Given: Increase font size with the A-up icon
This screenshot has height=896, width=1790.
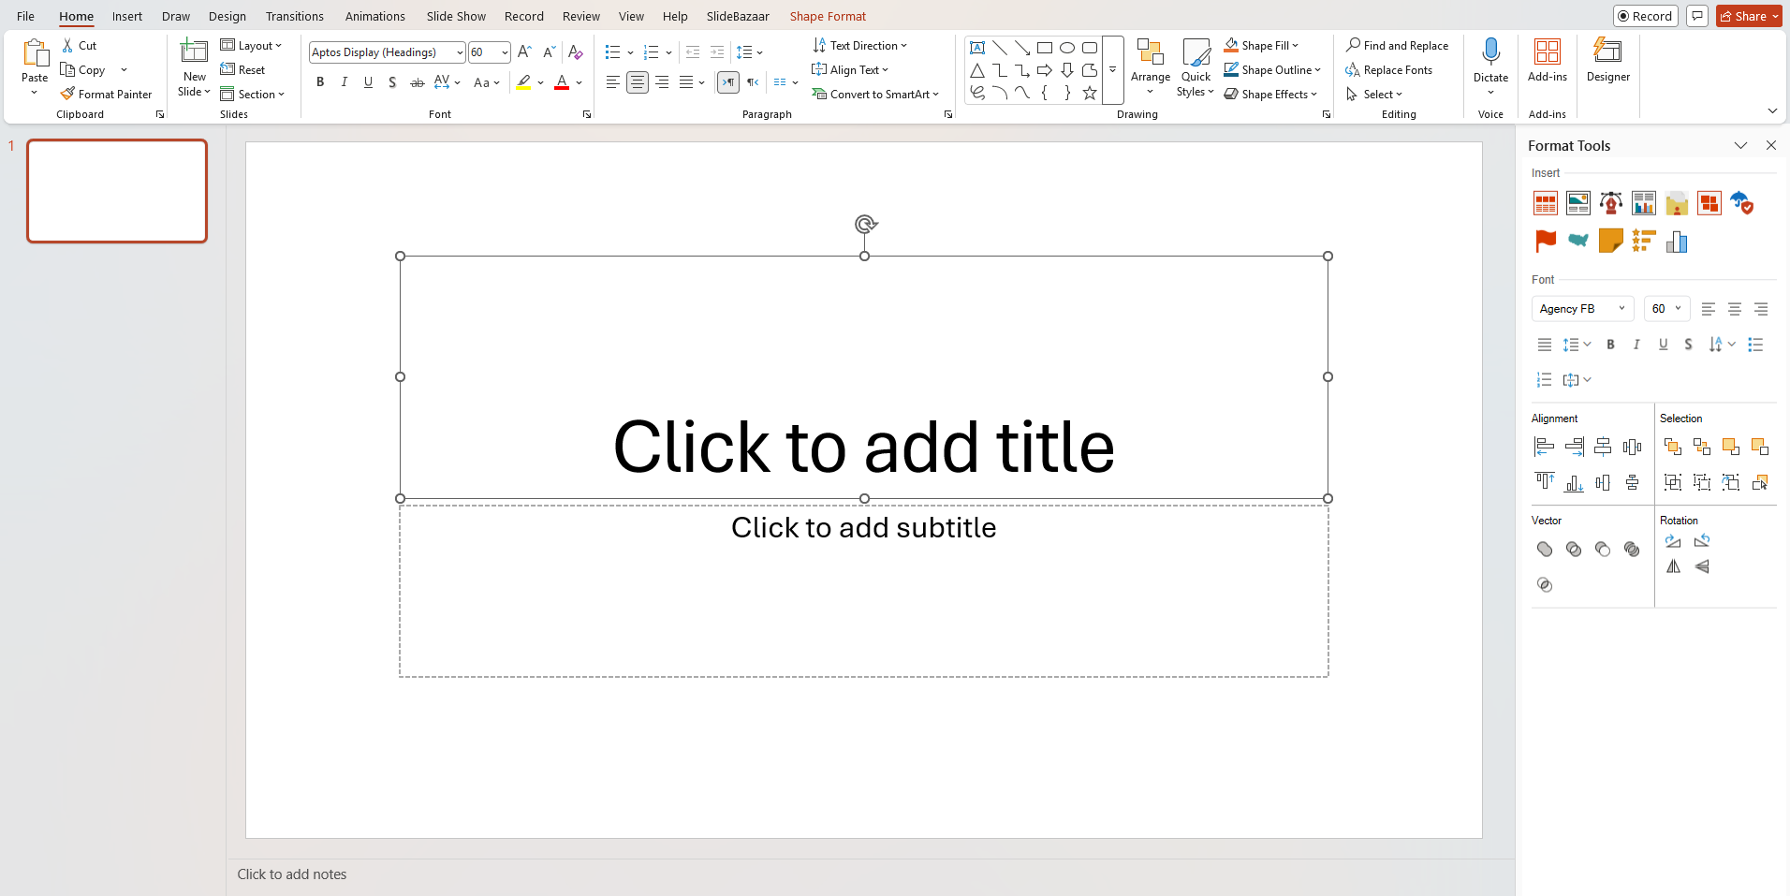Looking at the screenshot, I should [x=524, y=52].
